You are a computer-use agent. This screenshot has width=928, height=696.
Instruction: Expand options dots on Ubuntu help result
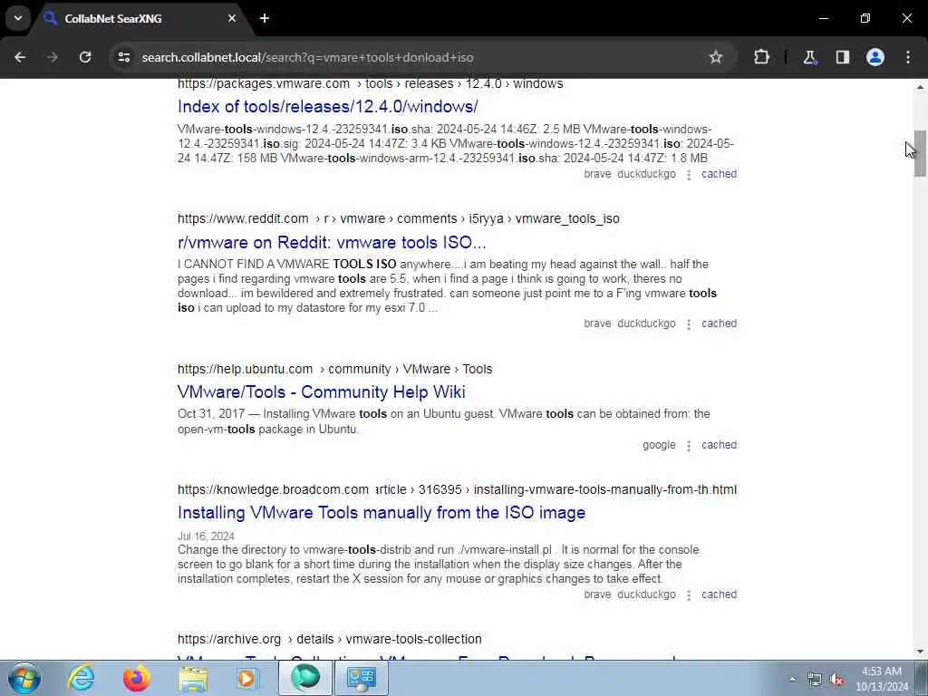point(689,446)
